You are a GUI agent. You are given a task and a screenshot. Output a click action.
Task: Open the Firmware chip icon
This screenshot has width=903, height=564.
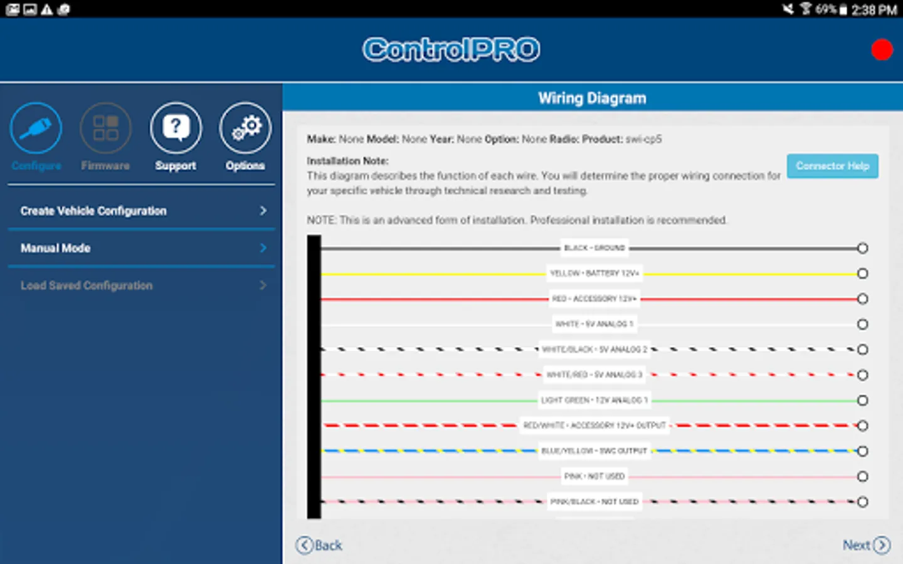pos(105,128)
